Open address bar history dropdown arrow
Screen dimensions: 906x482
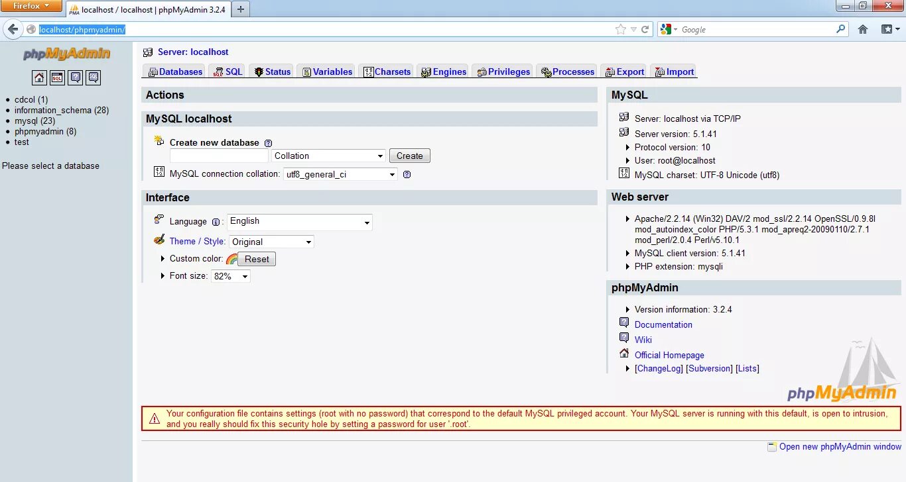point(633,29)
